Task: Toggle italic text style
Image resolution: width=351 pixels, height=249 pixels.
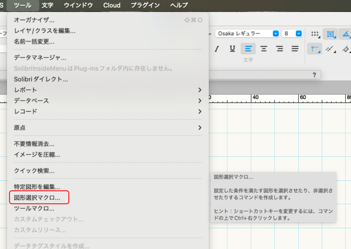Action: click(217, 49)
